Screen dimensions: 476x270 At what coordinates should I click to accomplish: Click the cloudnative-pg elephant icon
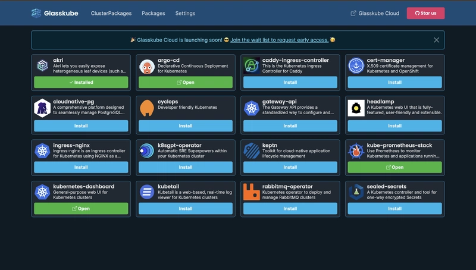[43, 108]
